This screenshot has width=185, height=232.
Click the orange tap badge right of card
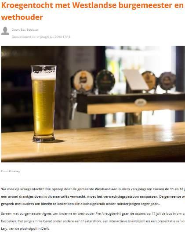149,80
